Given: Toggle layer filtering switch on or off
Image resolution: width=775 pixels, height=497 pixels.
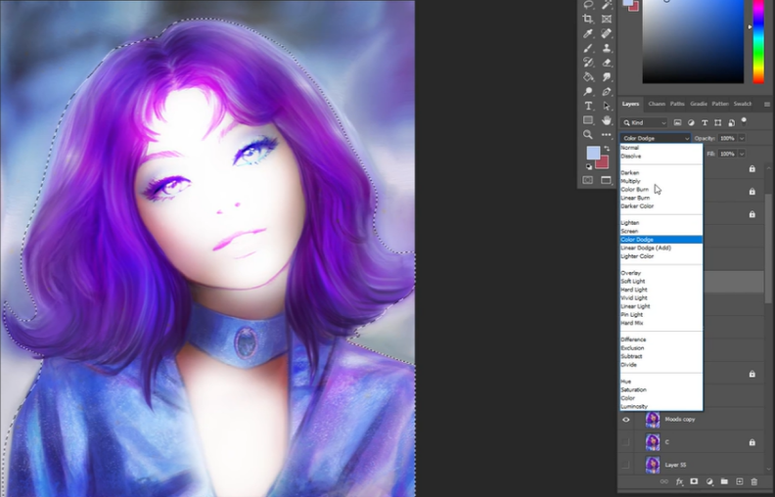Looking at the screenshot, I should [744, 121].
